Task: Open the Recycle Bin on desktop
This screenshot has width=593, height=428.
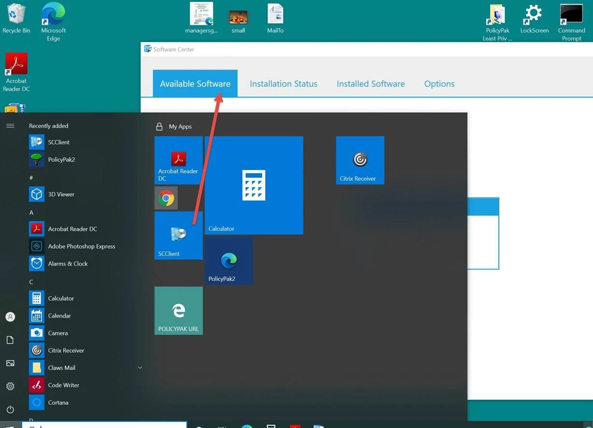Action: pos(16,18)
